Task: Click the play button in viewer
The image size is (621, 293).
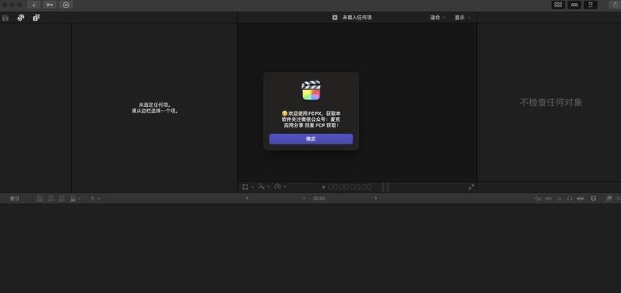Action: (324, 187)
